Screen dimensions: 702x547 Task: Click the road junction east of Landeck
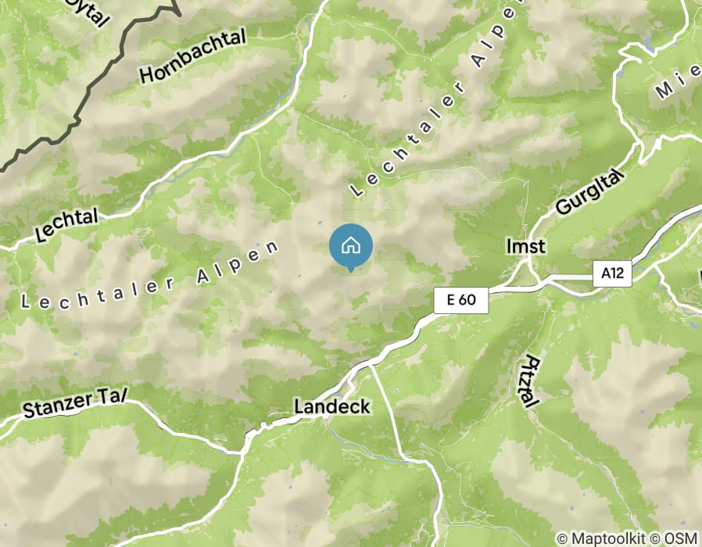click(x=371, y=365)
